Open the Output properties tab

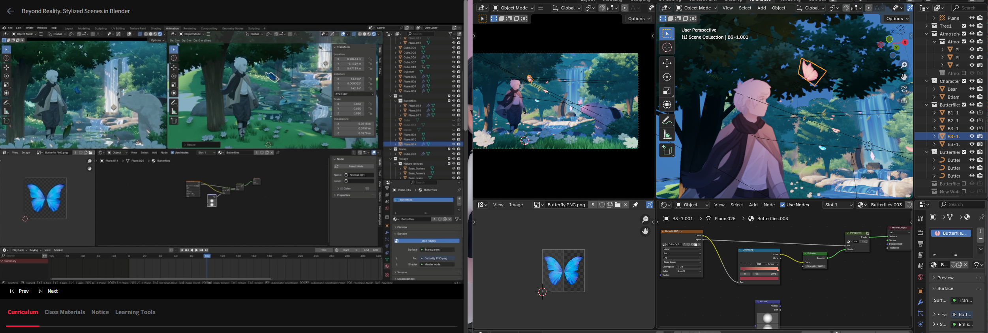pos(920,244)
